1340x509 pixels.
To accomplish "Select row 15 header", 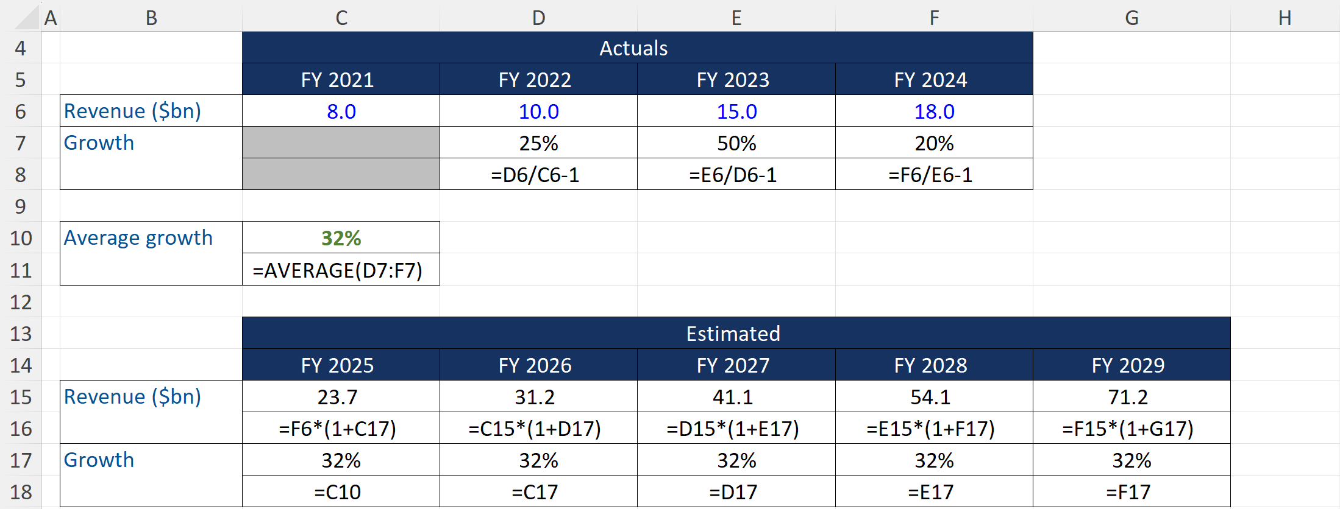I will [x=21, y=397].
